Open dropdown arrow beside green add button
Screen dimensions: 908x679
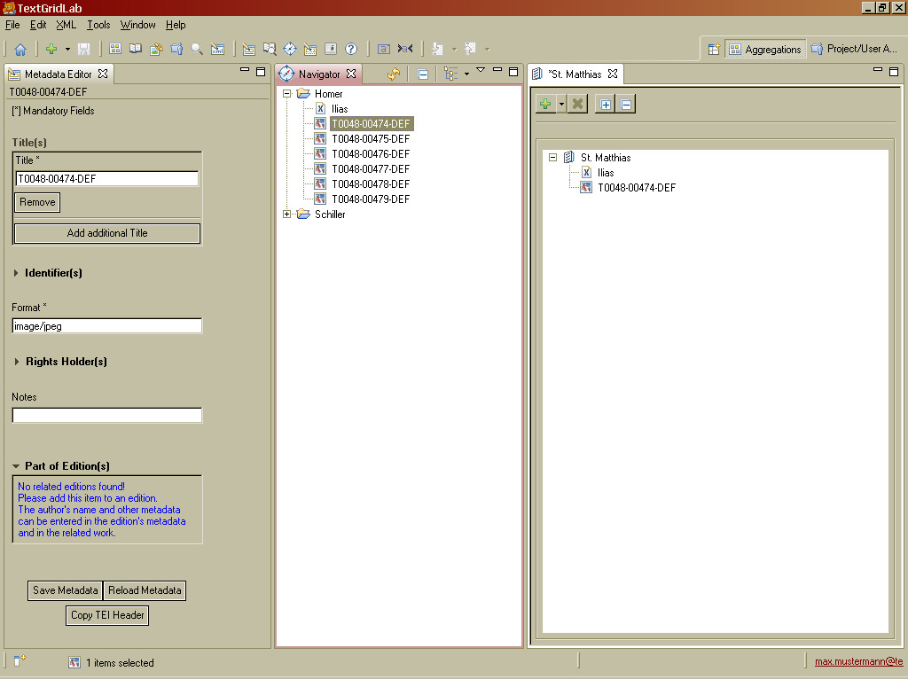click(561, 105)
